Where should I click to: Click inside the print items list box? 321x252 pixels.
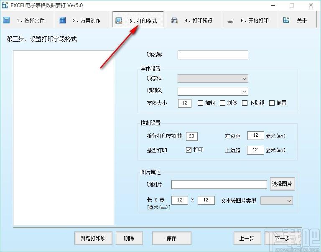64,138
